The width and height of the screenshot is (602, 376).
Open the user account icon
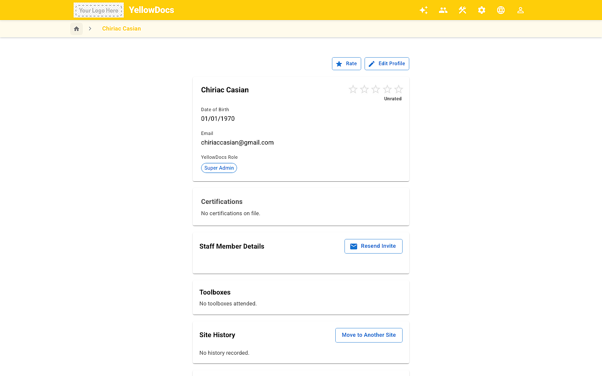click(520, 10)
